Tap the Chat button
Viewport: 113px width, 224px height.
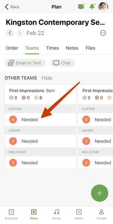(x=63, y=63)
